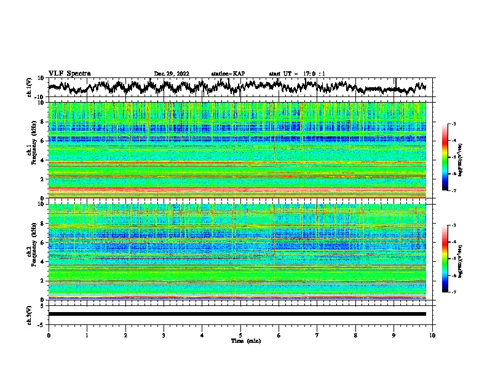Click inside the ch.1 spectrogram panel
The image size is (487, 376).
[237, 150]
